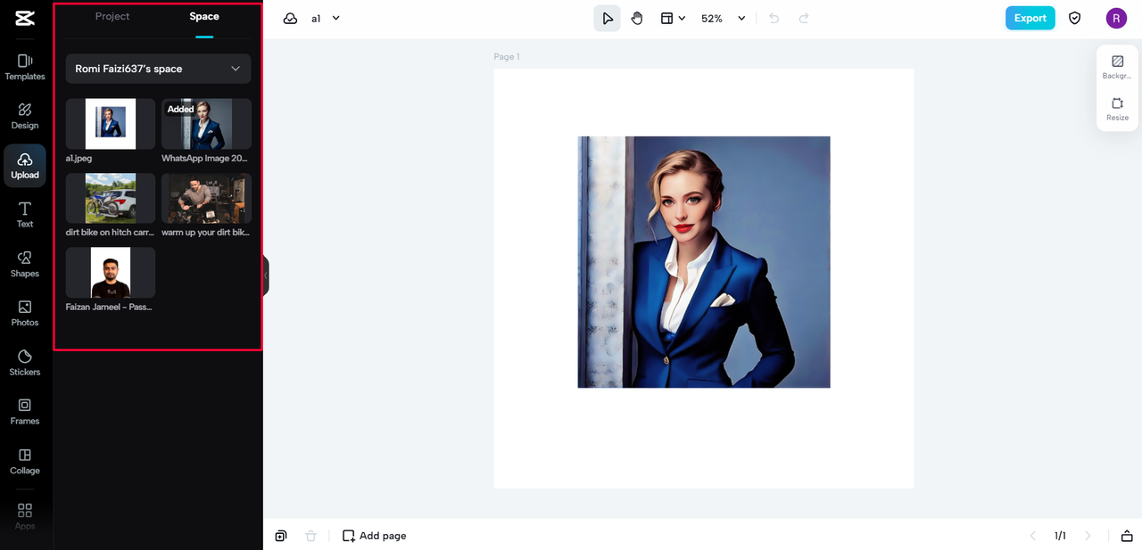Open the Templates sidebar panel

(x=25, y=67)
